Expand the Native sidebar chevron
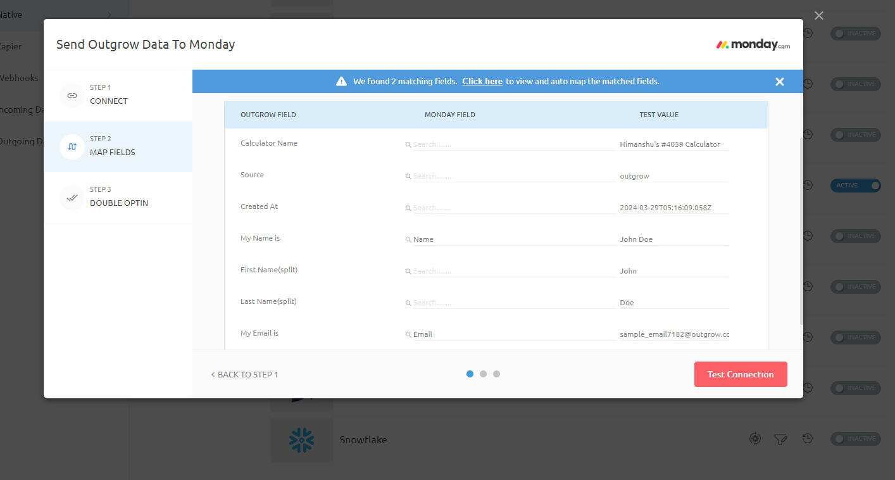Screen dimensions: 895x480 coord(109,15)
